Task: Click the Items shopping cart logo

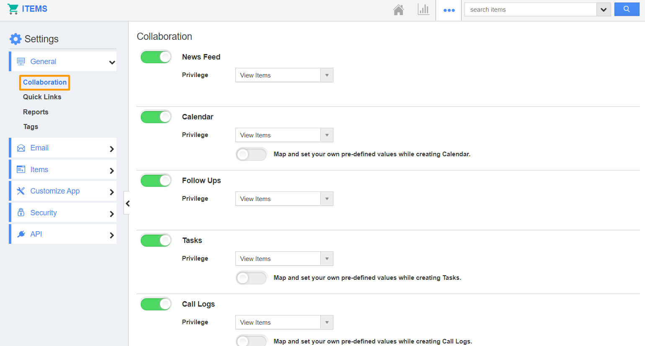Action: tap(13, 9)
